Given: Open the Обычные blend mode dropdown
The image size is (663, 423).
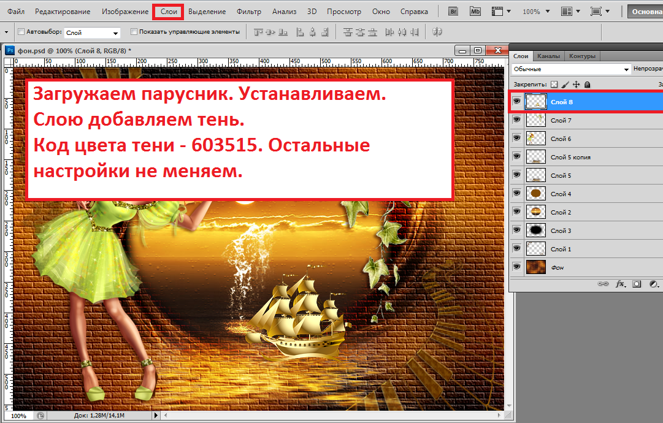Looking at the screenshot, I should pyautogui.click(x=571, y=69).
